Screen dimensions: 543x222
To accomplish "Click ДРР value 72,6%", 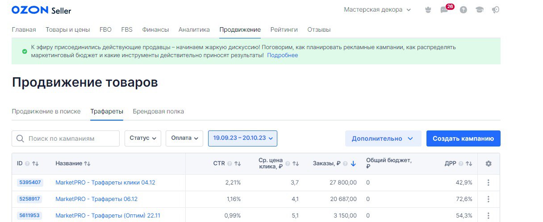I will 464,199.
